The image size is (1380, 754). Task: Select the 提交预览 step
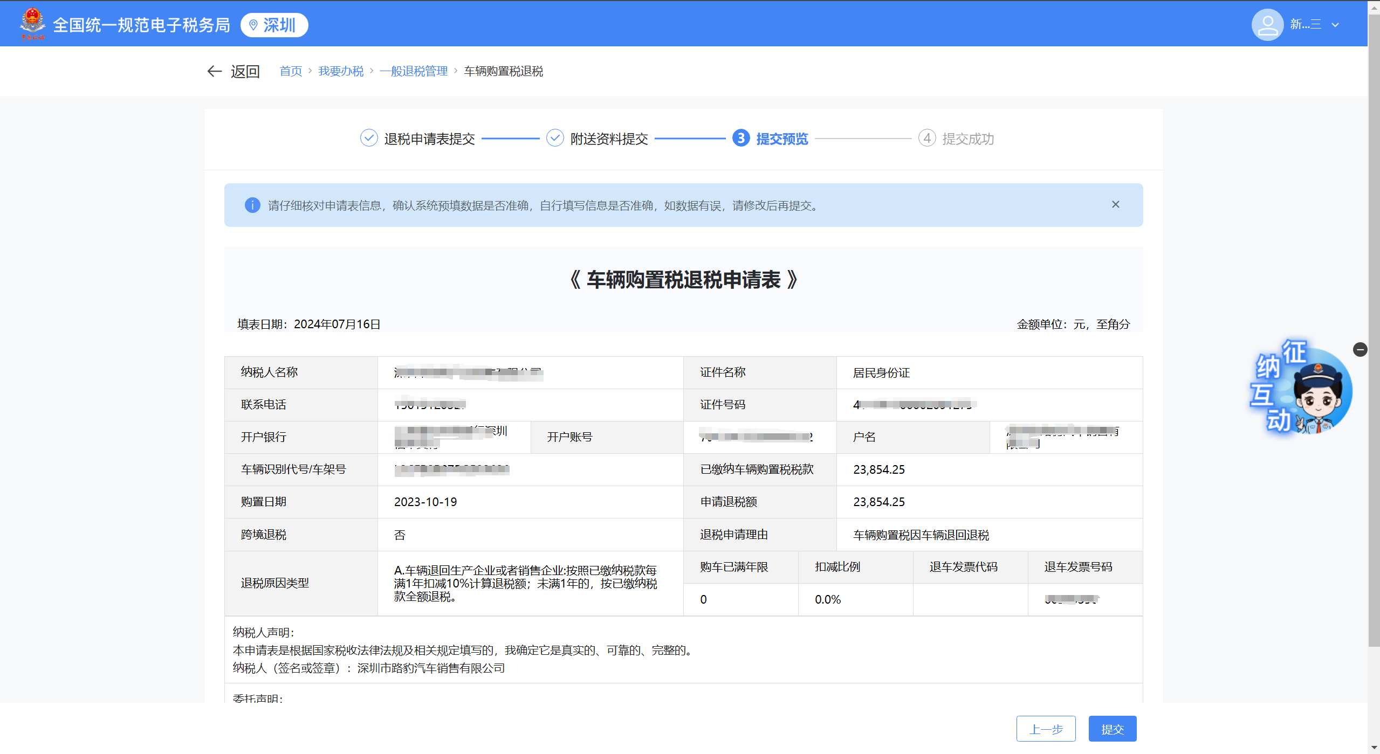coord(770,139)
